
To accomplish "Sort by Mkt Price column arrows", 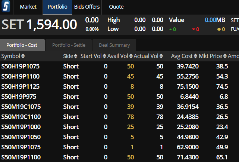I will [225, 56].
